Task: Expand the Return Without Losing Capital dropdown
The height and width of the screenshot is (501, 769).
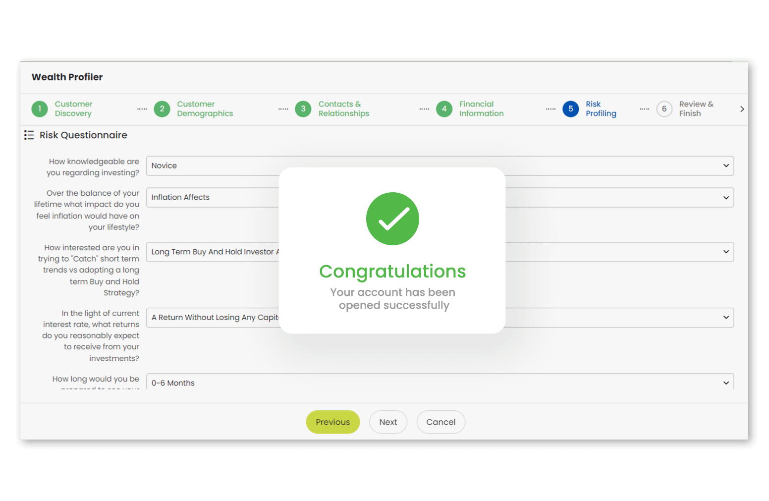Action: (440, 317)
